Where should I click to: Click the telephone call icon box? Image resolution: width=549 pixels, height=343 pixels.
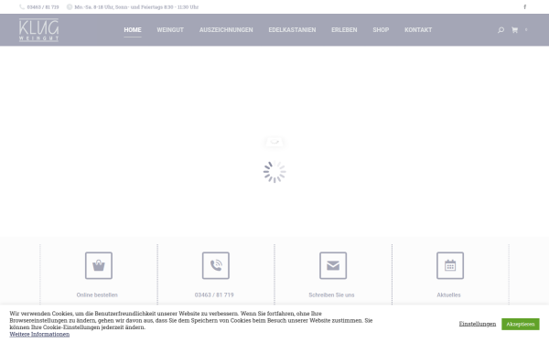(216, 265)
